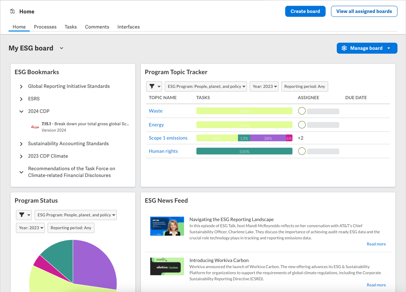Open ESG Program dropdown in Program Status

(x=76, y=215)
